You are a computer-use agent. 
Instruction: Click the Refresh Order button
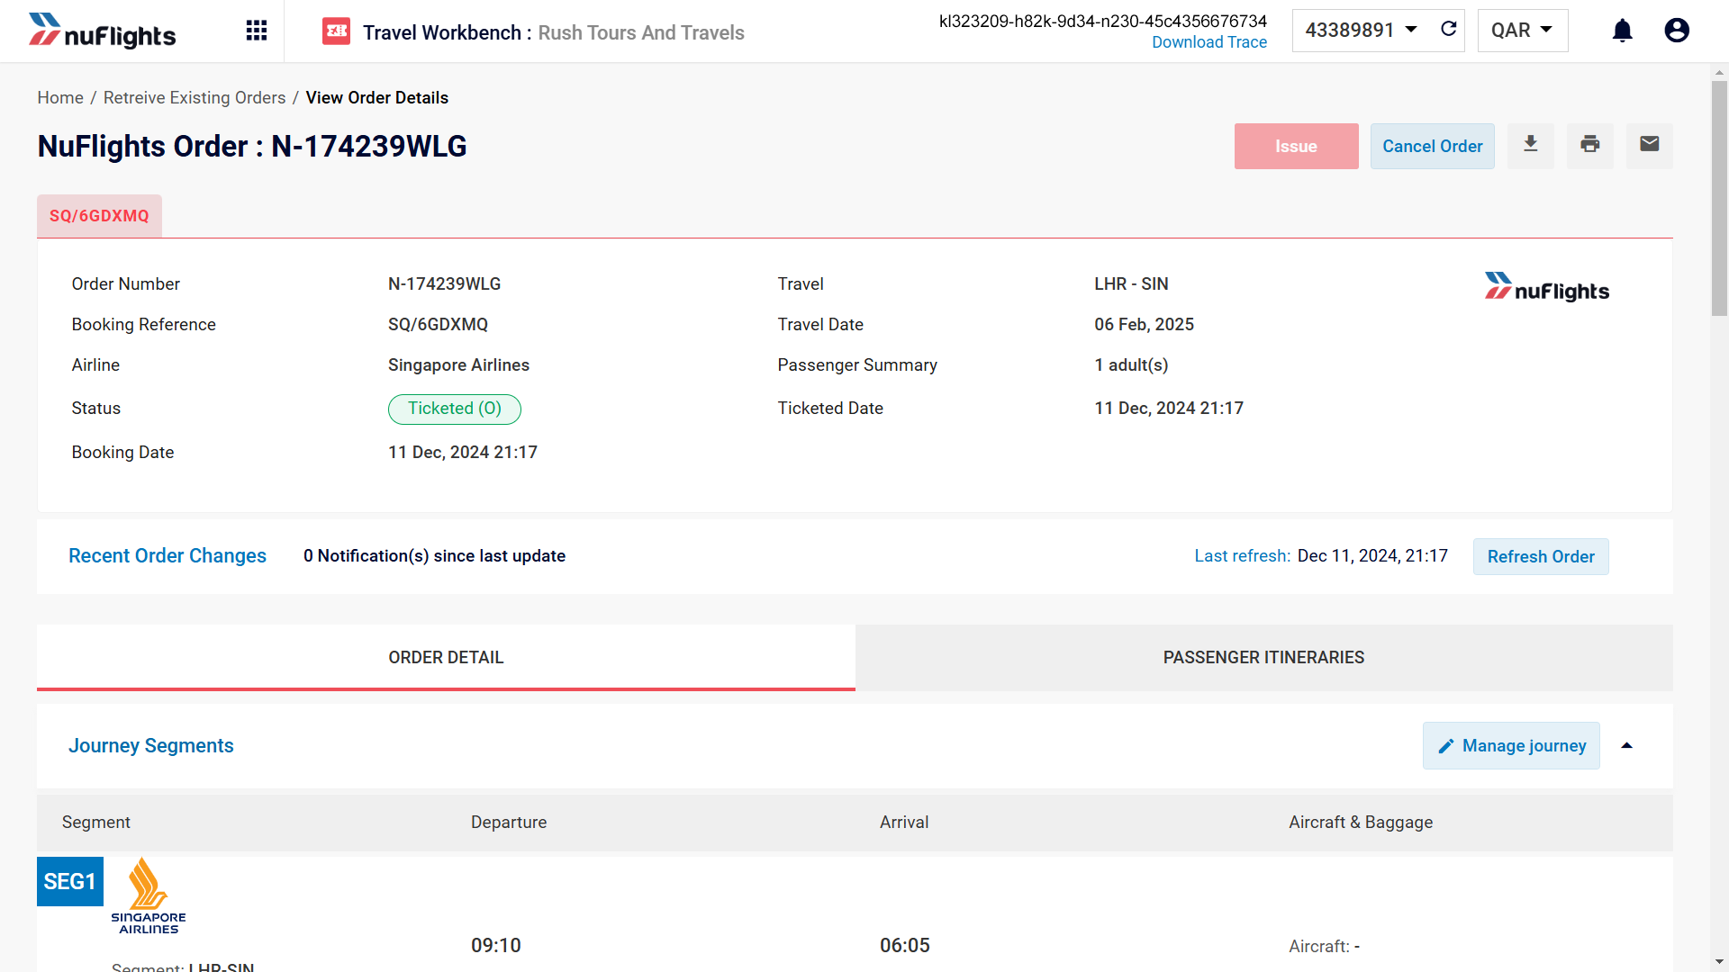tap(1540, 556)
